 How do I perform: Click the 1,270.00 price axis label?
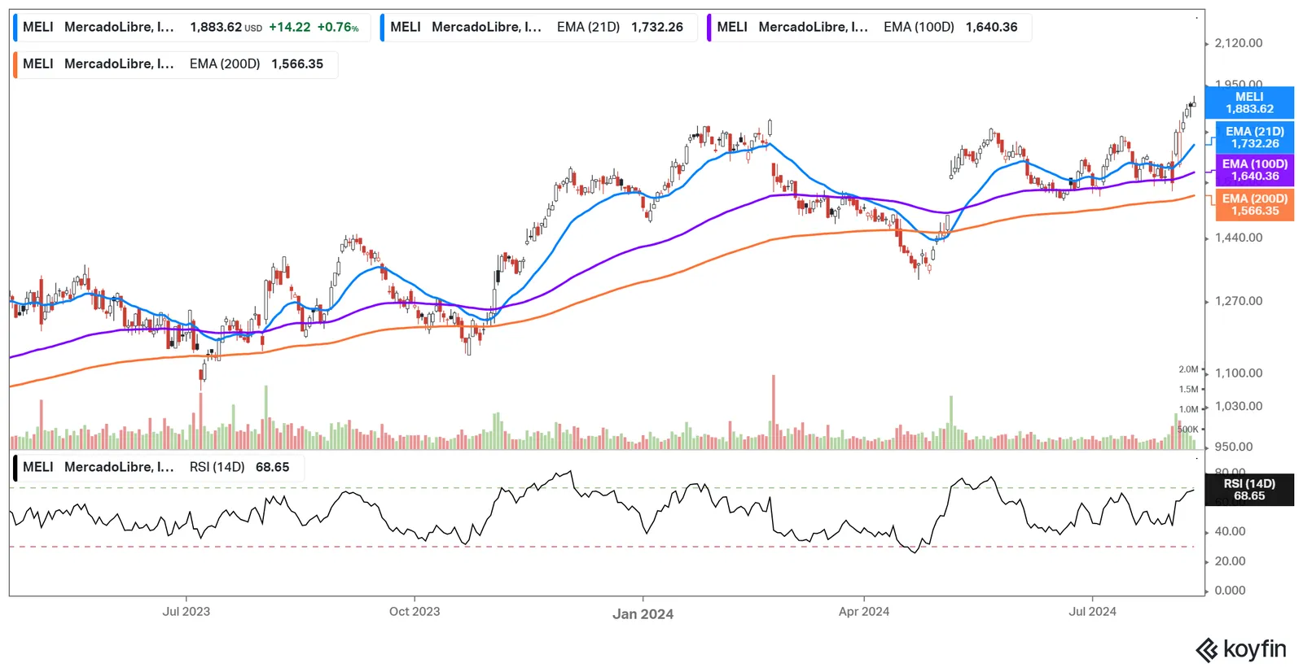click(1239, 301)
